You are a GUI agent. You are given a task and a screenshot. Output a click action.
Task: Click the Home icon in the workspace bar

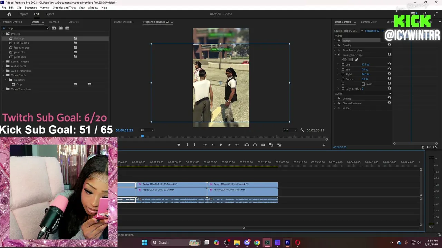tap(9, 14)
